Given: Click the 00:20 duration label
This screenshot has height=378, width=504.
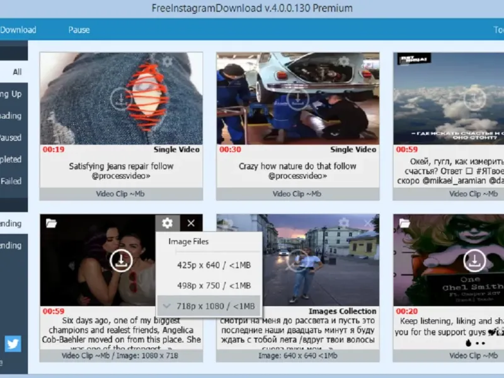Looking at the screenshot, I should coord(406,311).
